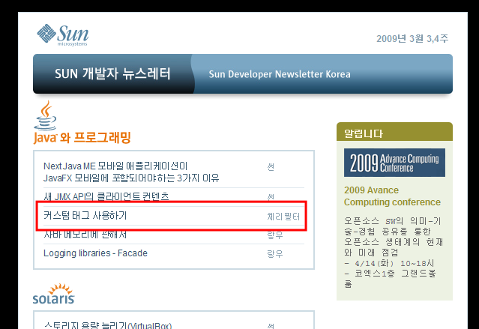This screenshot has height=329, width=479.
Task: Click the Solaris sunburst logo
Action: (x=54, y=294)
